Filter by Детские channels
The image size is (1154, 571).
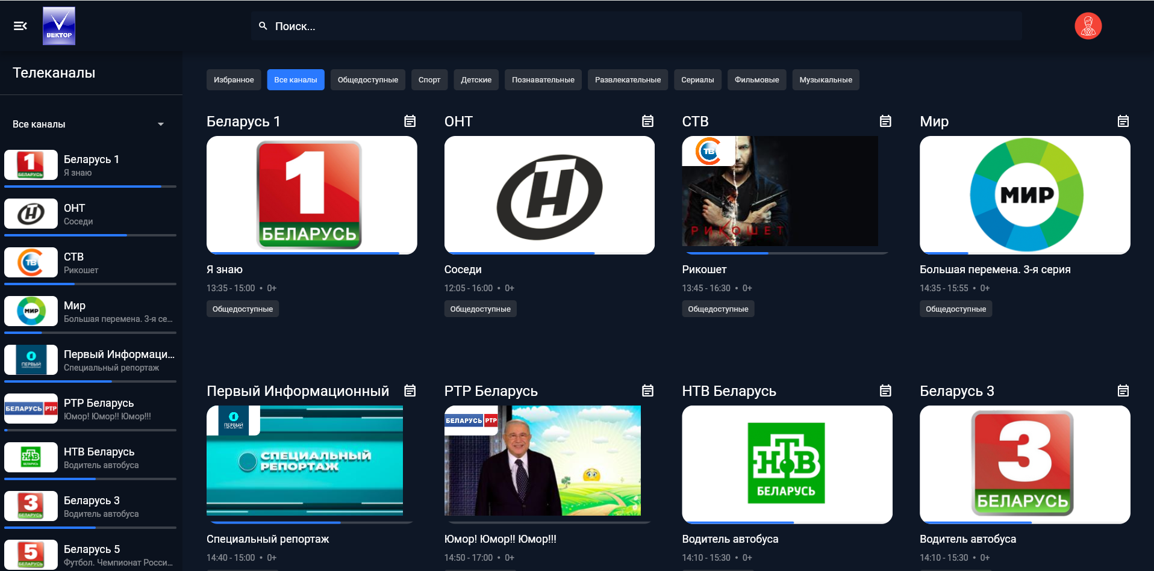coord(476,79)
